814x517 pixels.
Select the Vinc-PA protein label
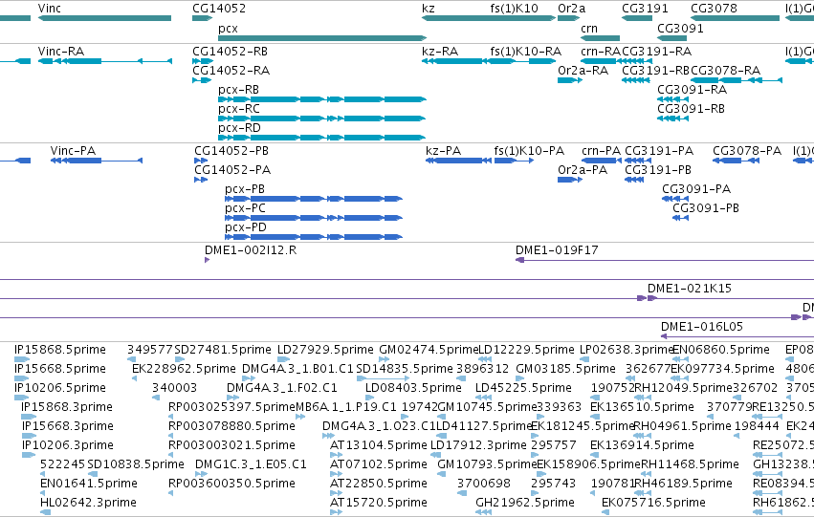74,151
